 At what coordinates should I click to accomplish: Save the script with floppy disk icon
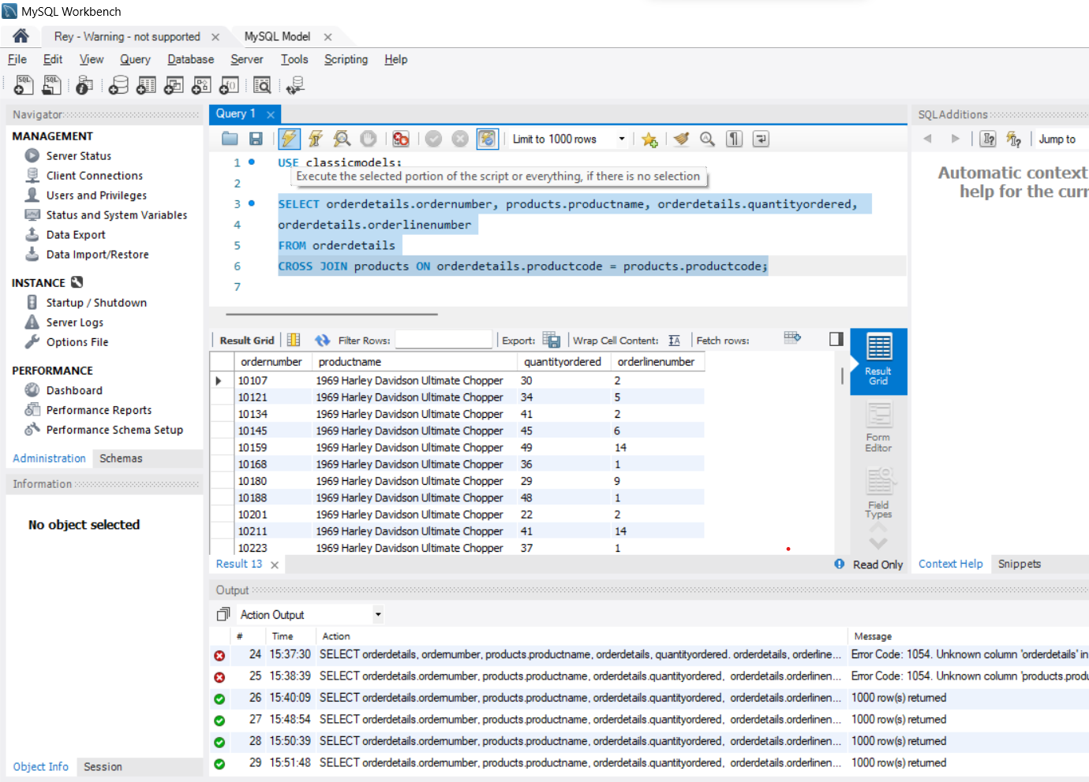pos(256,139)
